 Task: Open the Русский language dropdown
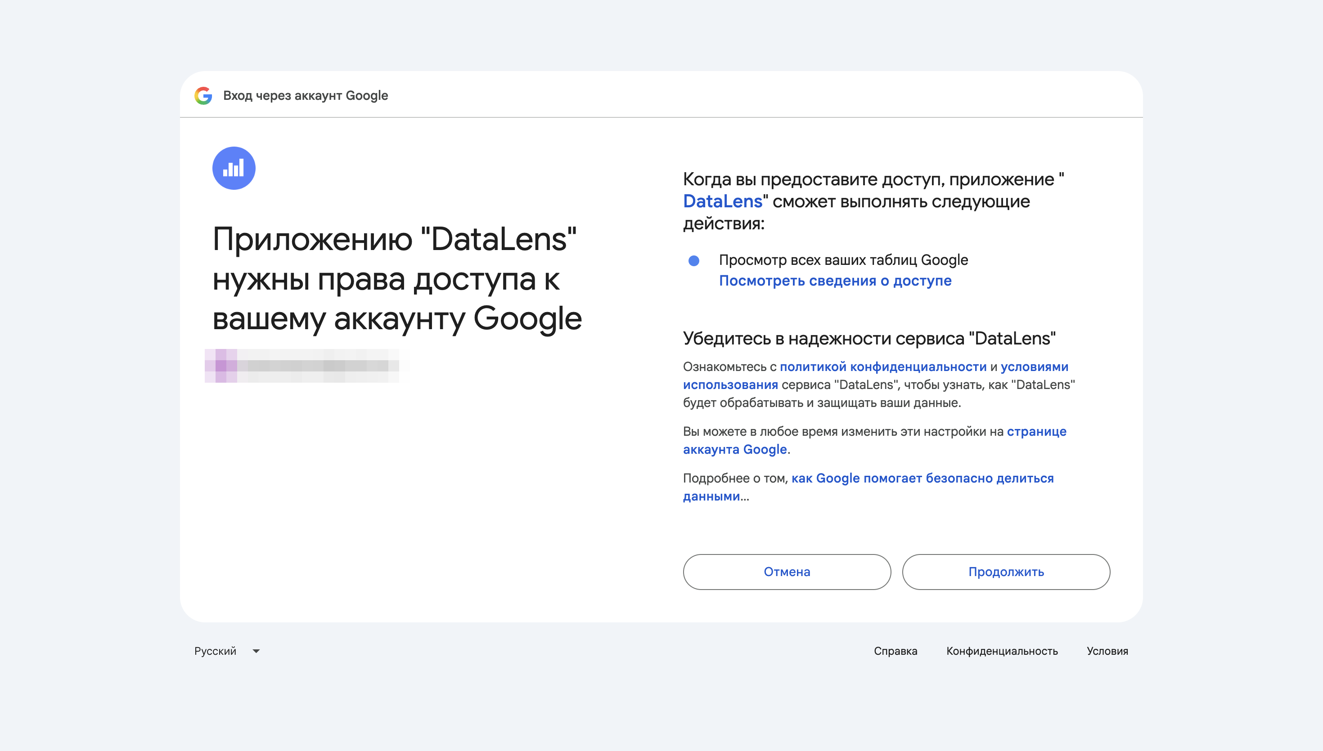pos(227,651)
